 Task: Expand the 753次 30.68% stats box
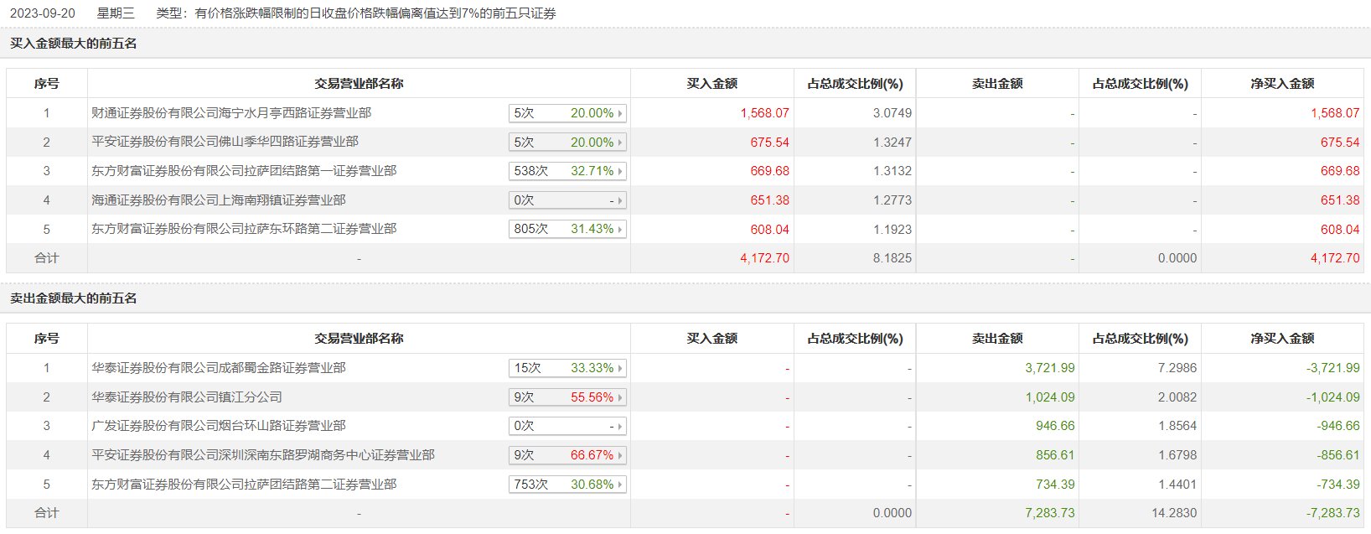[567, 485]
